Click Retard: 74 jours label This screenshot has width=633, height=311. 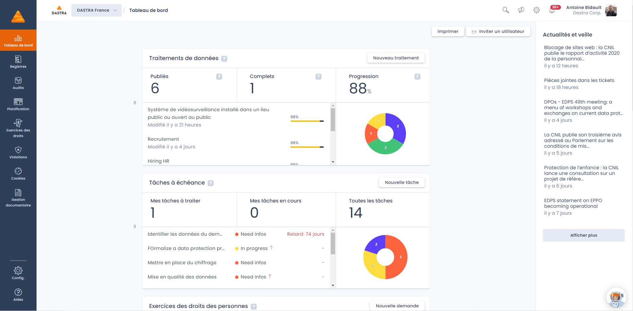pos(306,234)
